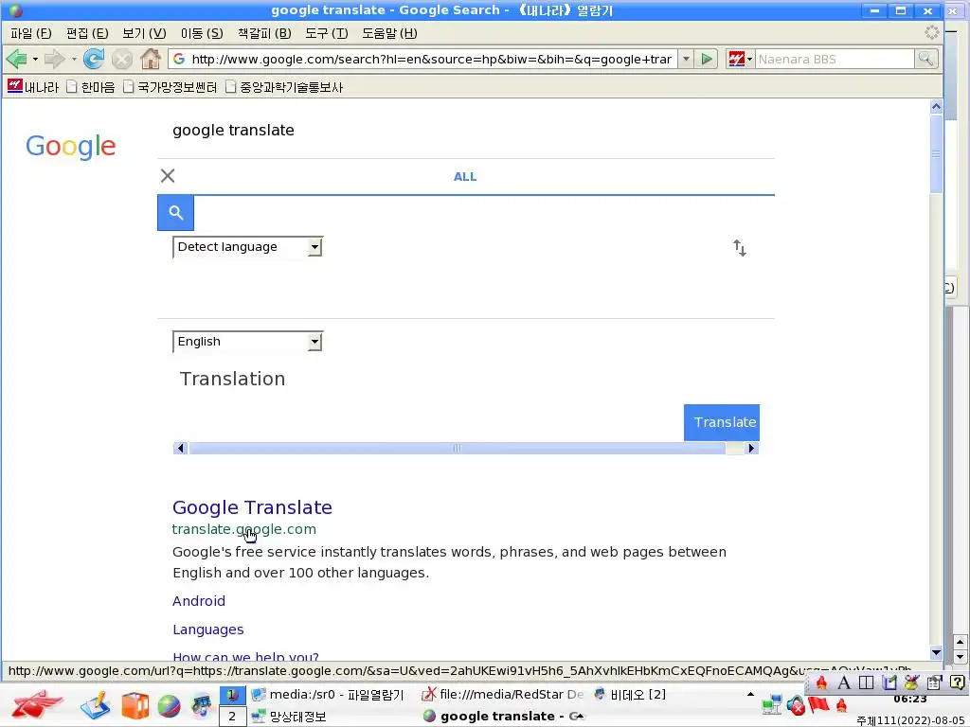The height and width of the screenshot is (727, 970).
Task: Open the Back button history dropdown arrow
Action: (35, 60)
